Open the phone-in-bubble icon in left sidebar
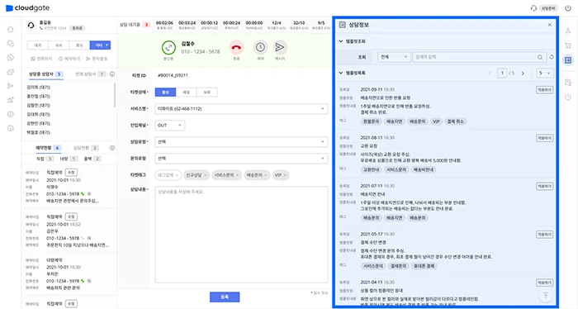The width and height of the screenshot is (578, 309). click(11, 58)
